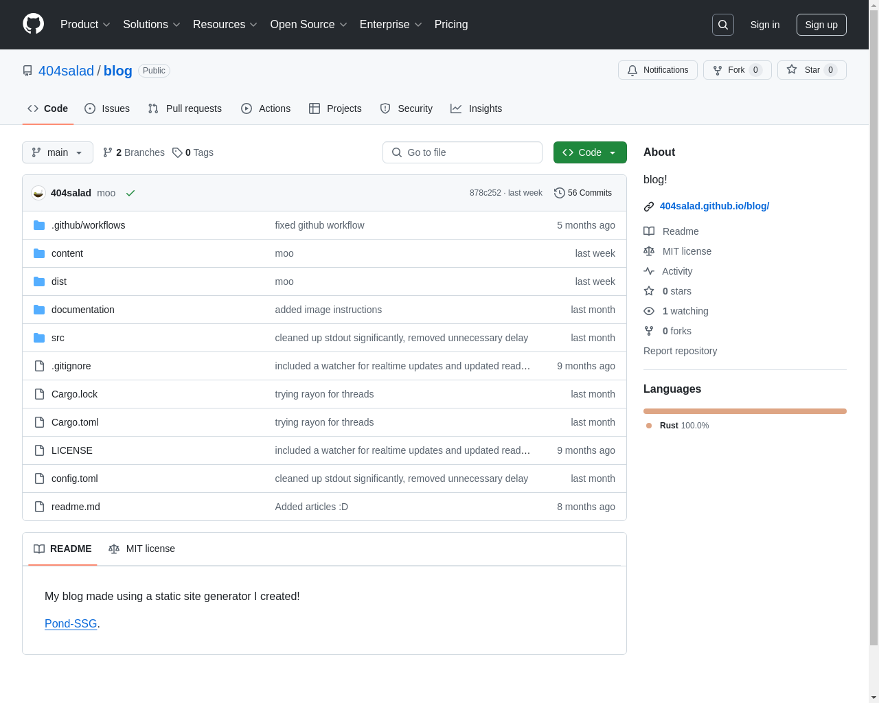Click the GitHub logo icon
The image size is (879, 703).
click(x=33, y=24)
